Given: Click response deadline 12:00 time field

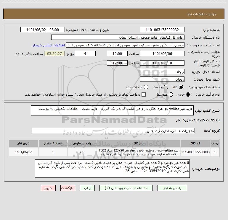Looking at the screenshot, I should tap(117, 54).
